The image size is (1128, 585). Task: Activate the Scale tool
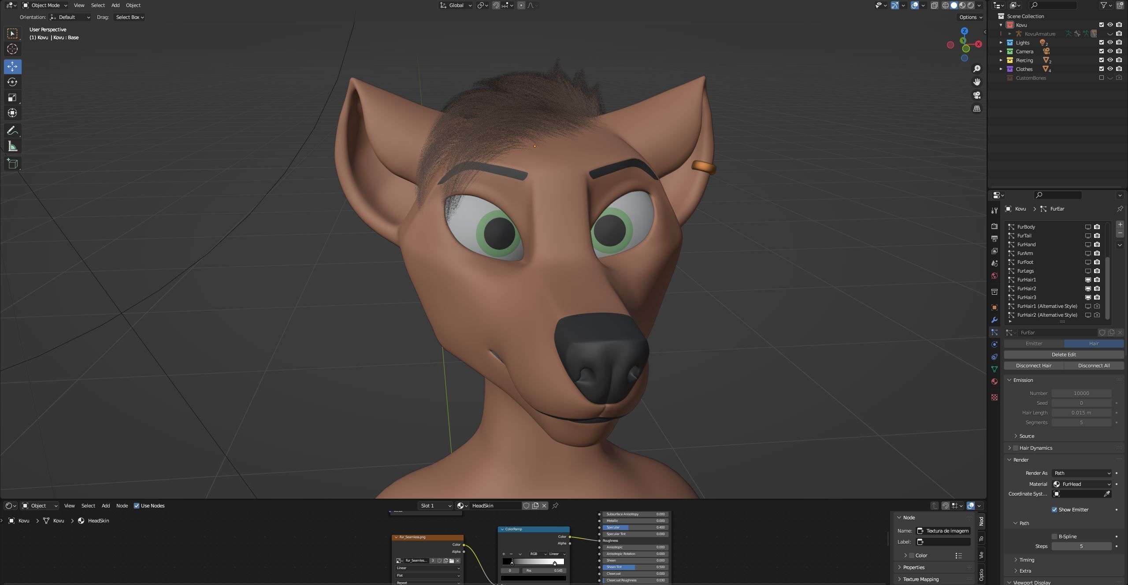tap(12, 97)
